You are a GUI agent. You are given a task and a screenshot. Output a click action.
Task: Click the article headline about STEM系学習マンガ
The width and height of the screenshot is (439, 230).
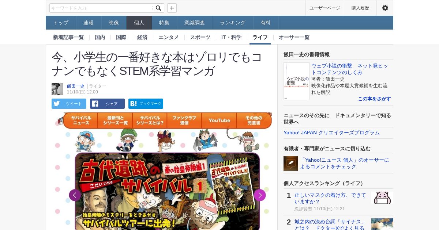[x=157, y=64]
